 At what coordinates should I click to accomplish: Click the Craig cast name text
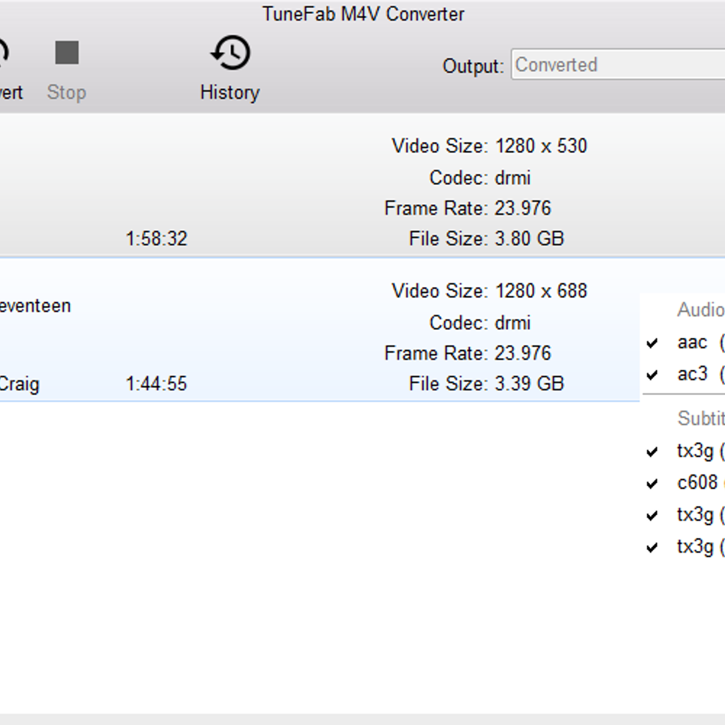(20, 384)
